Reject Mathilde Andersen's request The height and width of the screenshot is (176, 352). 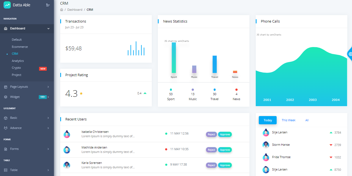point(211,150)
